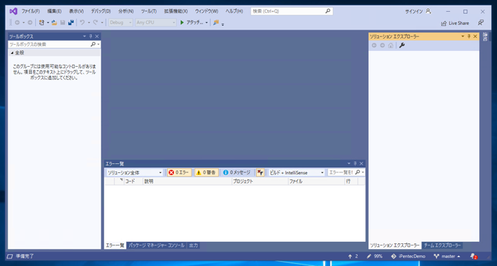This screenshot has width=497, height=266.
Task: Open the Solution Explorer window options arrow
Action: 462,37
